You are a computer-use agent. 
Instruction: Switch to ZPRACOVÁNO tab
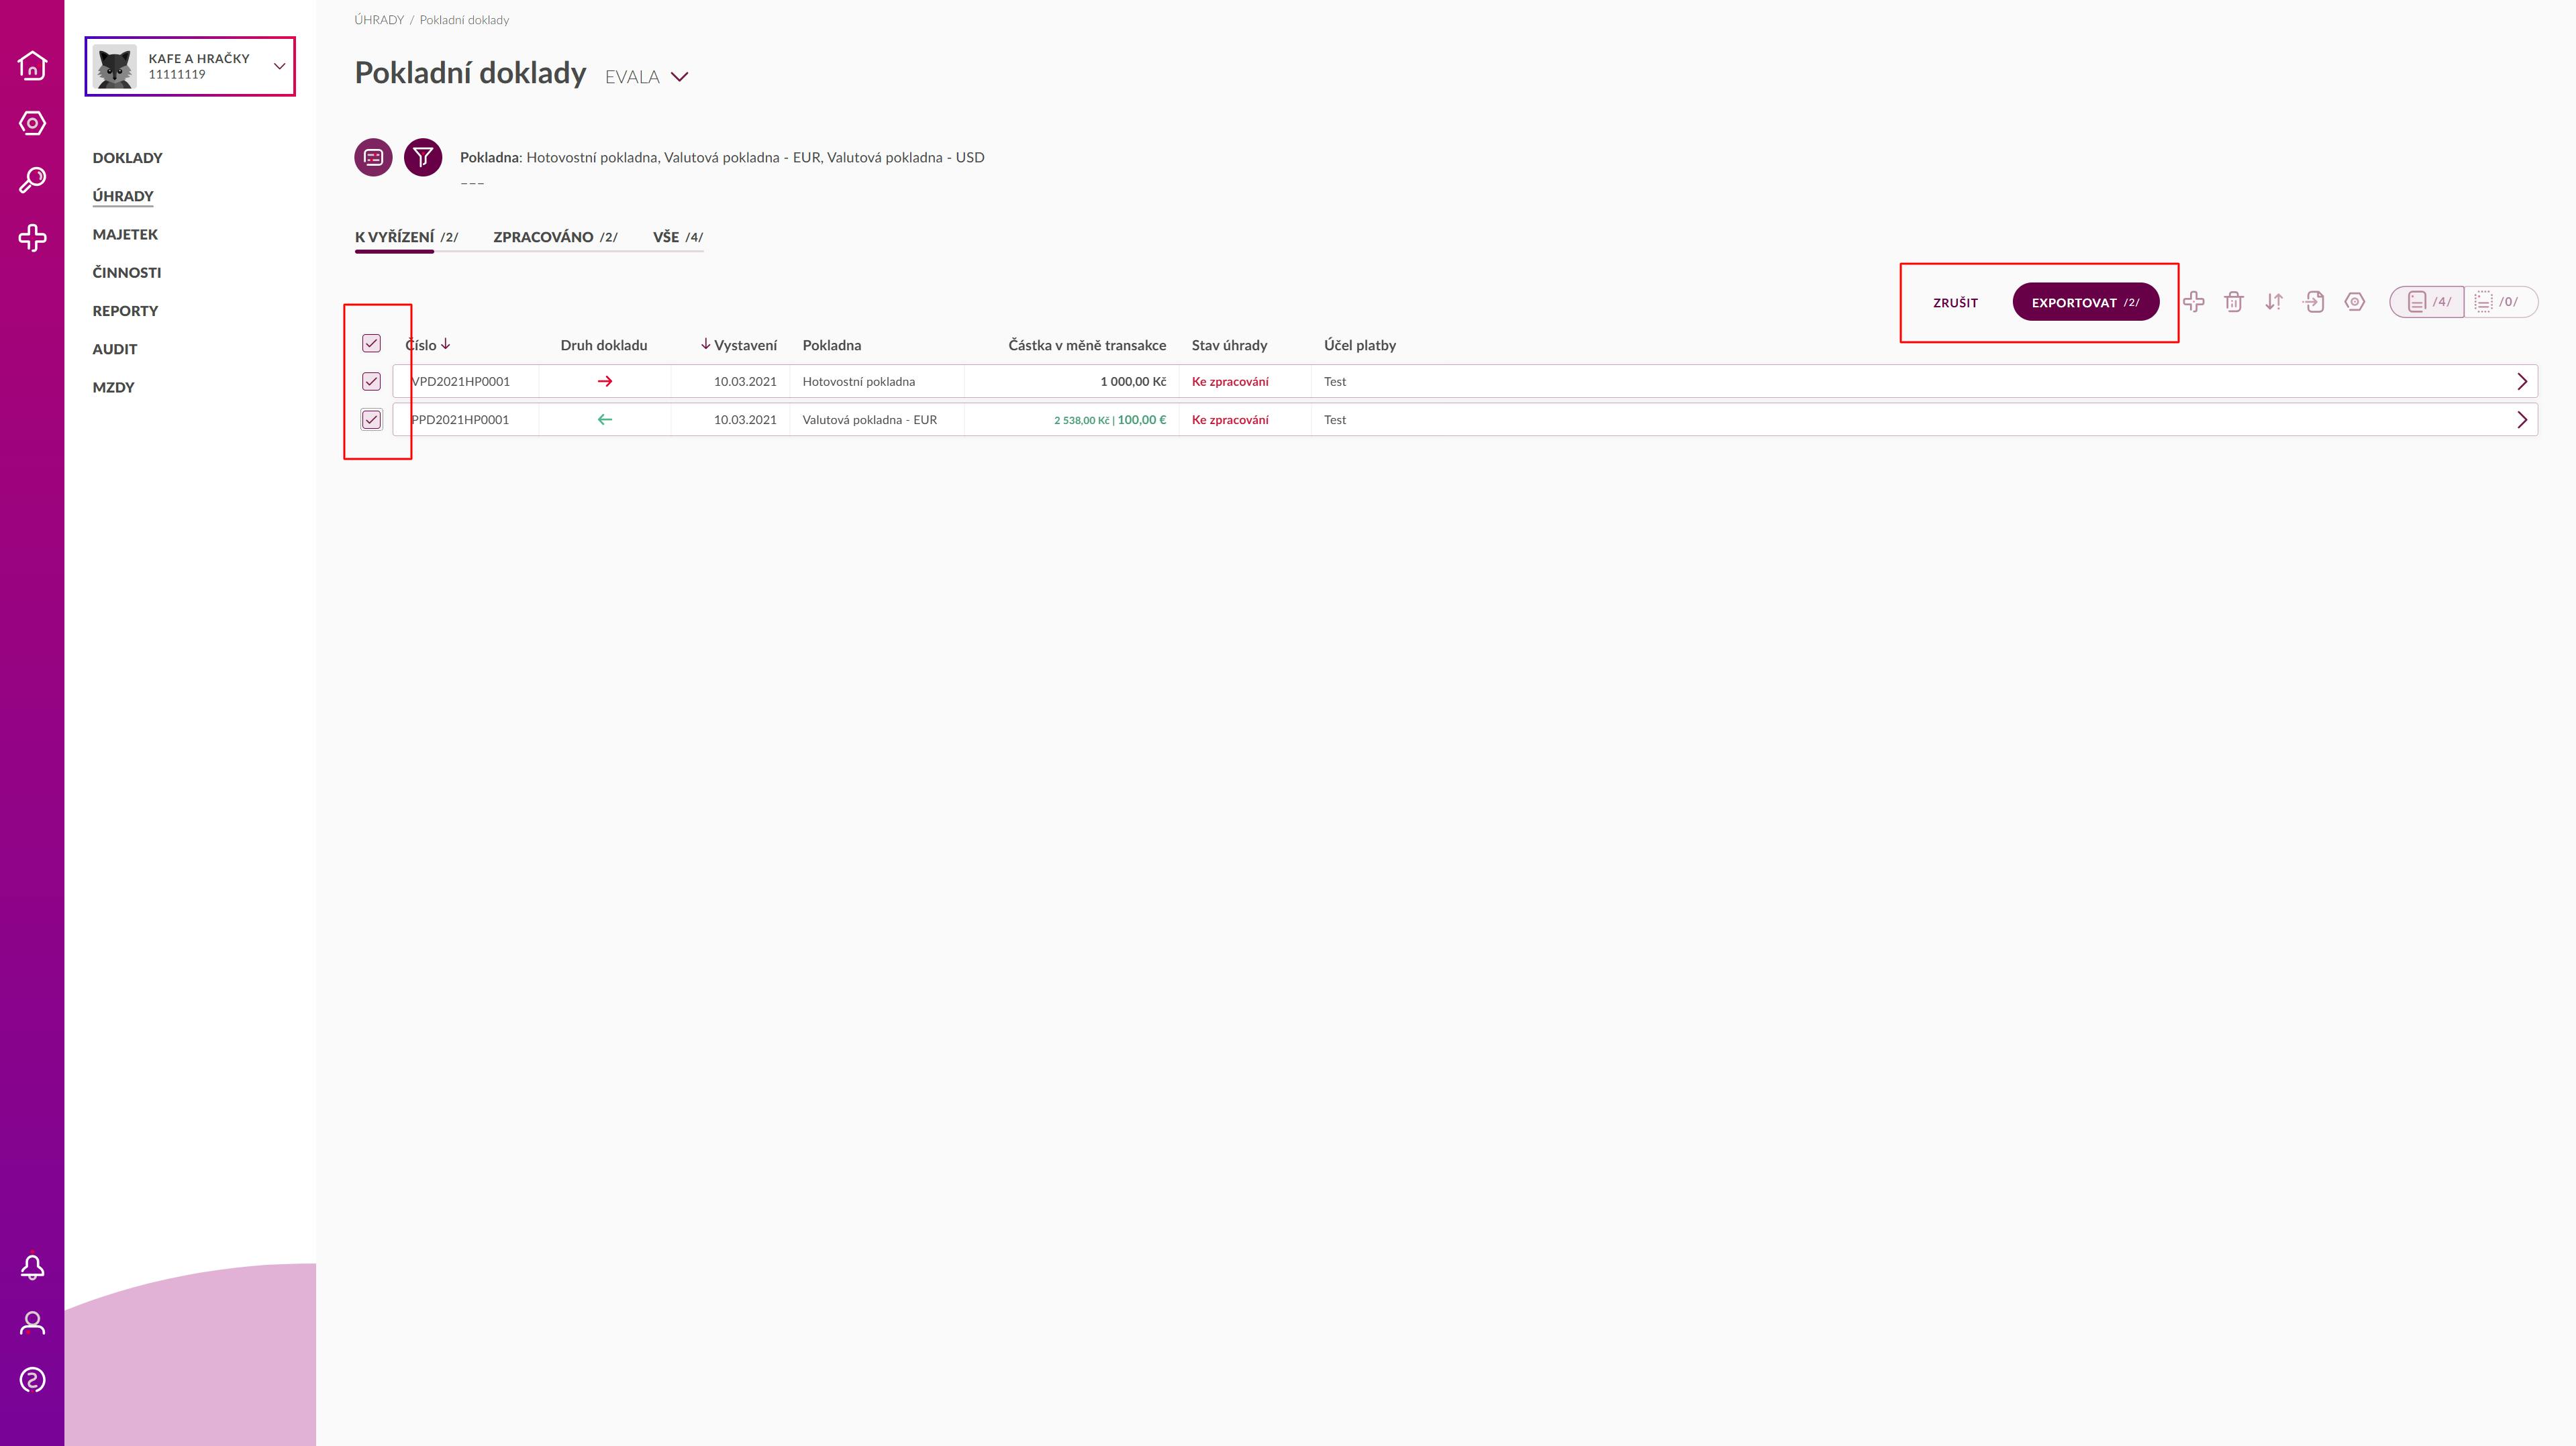tap(555, 237)
